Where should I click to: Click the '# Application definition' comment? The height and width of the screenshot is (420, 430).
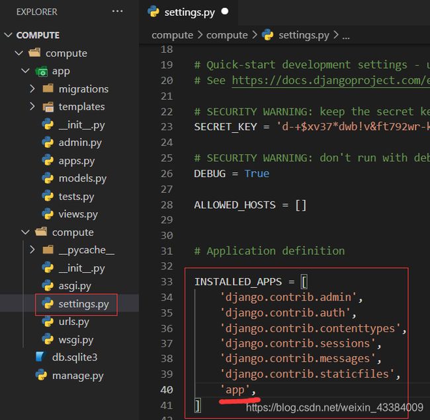(x=269, y=251)
